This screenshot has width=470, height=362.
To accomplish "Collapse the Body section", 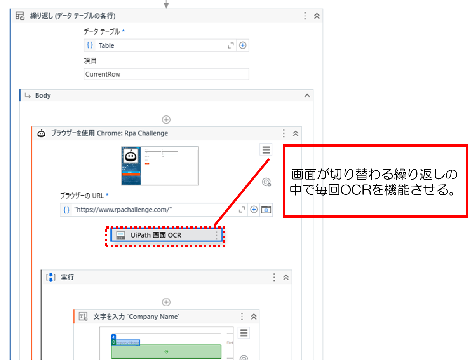I will coord(307,95).
